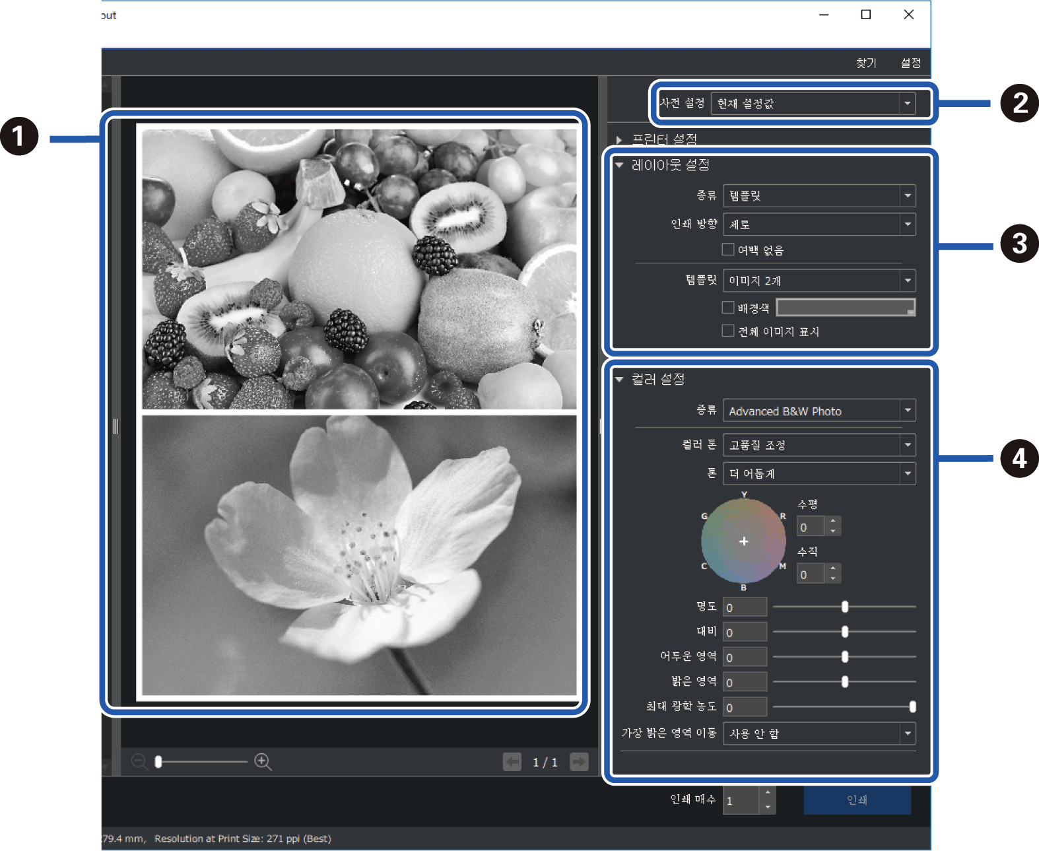Enable the 여백 없음 checkbox
Screen dimensions: 1039x851
[x=728, y=250]
